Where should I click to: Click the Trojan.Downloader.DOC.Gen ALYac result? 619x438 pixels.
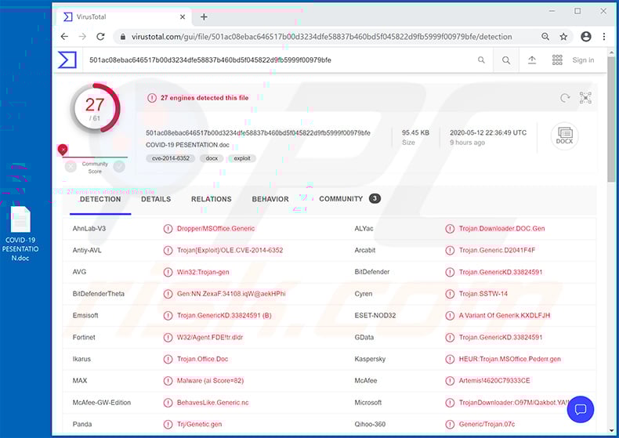501,229
